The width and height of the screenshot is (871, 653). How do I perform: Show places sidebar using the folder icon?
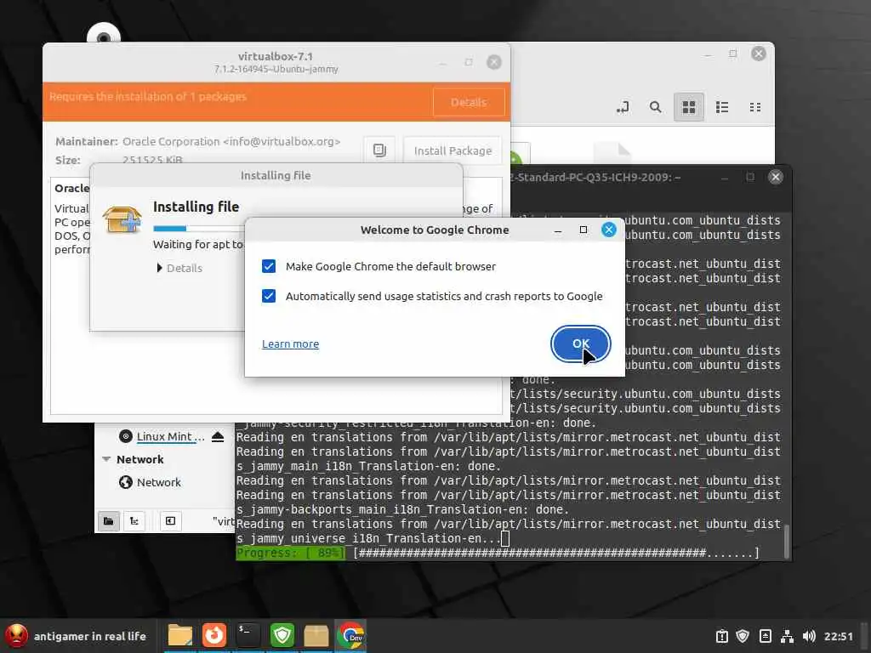(108, 521)
